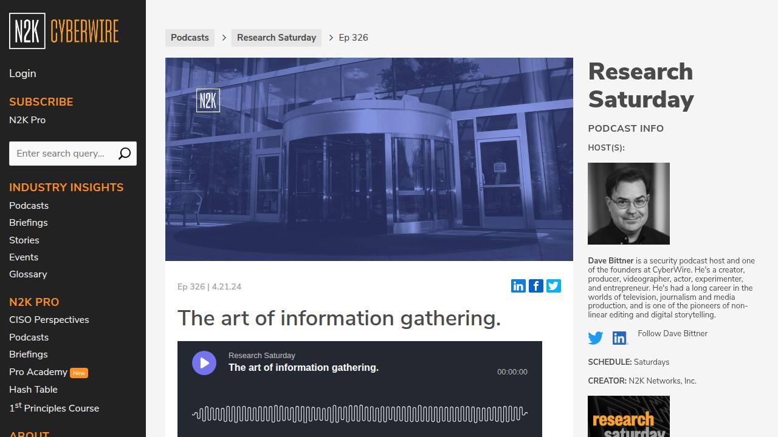Click the Login link
Viewport: 778px width, 437px height.
click(22, 73)
